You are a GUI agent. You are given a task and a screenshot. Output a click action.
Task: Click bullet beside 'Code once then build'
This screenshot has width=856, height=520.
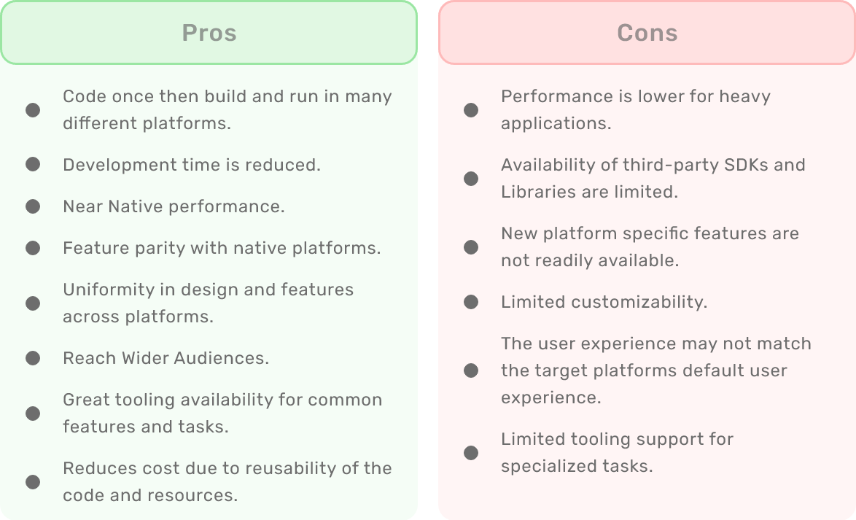tap(33, 110)
